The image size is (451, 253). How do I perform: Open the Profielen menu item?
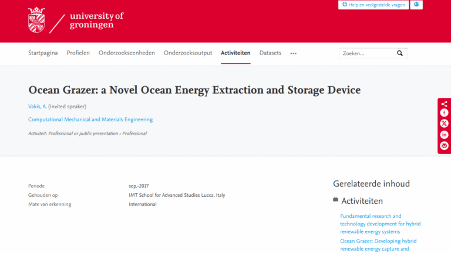pos(78,53)
